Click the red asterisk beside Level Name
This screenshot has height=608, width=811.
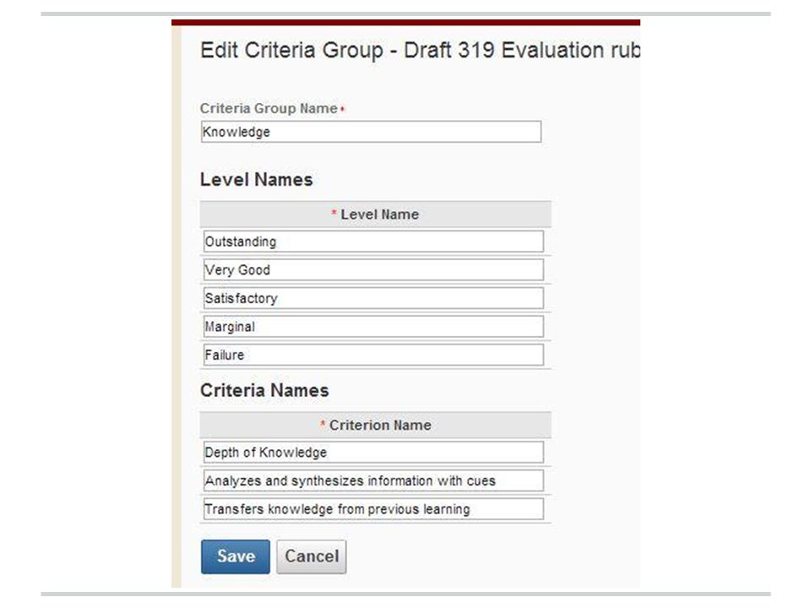pos(334,214)
